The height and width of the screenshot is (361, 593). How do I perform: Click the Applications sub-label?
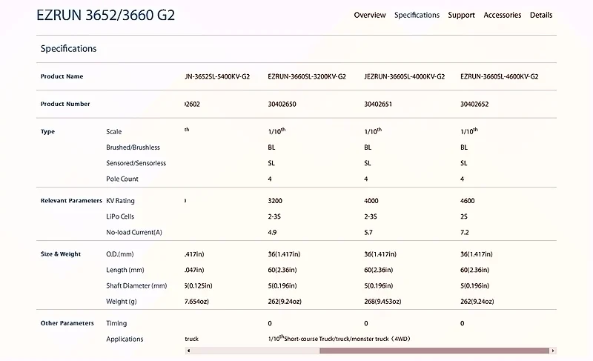(125, 339)
